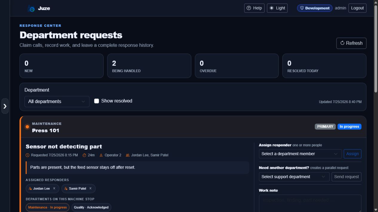The image size is (378, 212).
Task: Switch to Light theme
Action: pos(277,8)
